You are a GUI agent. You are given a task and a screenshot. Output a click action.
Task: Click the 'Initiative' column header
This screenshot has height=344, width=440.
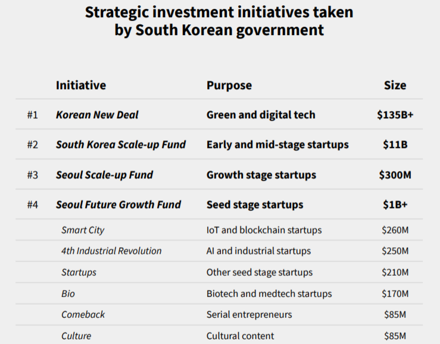point(81,85)
